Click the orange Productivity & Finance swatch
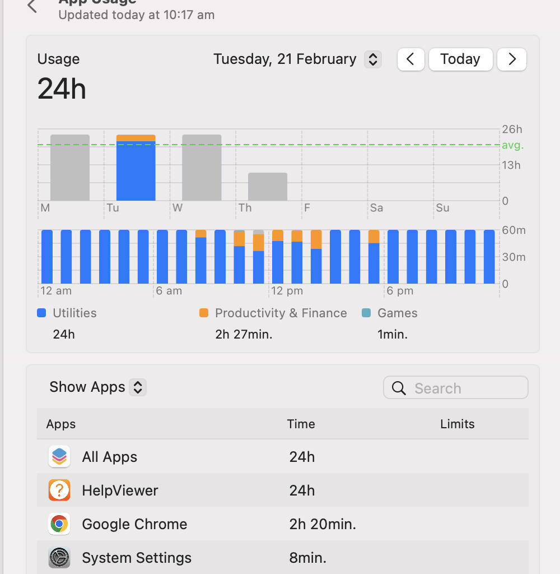The width and height of the screenshot is (560, 574). [x=203, y=313]
